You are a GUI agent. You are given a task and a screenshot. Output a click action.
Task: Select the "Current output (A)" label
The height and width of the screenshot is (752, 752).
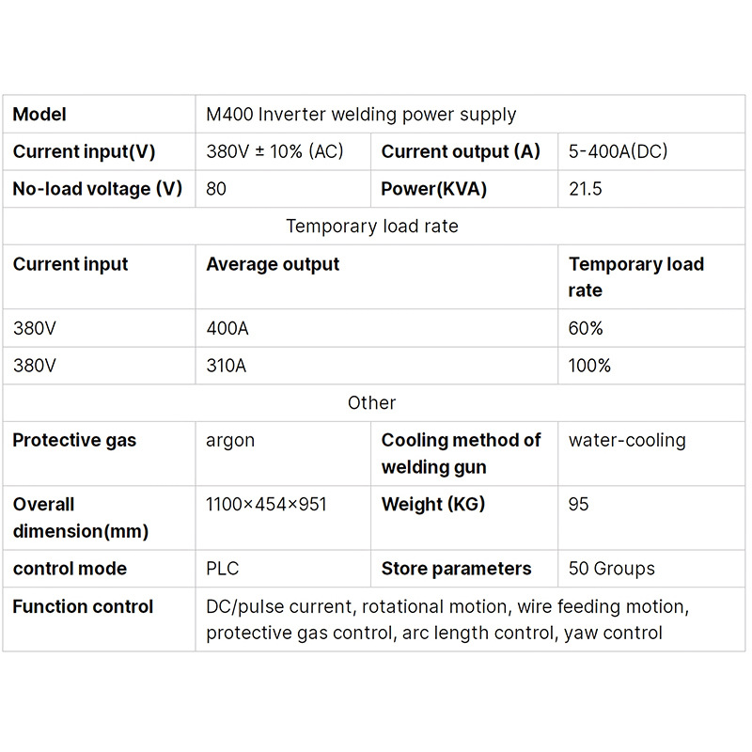(x=461, y=151)
